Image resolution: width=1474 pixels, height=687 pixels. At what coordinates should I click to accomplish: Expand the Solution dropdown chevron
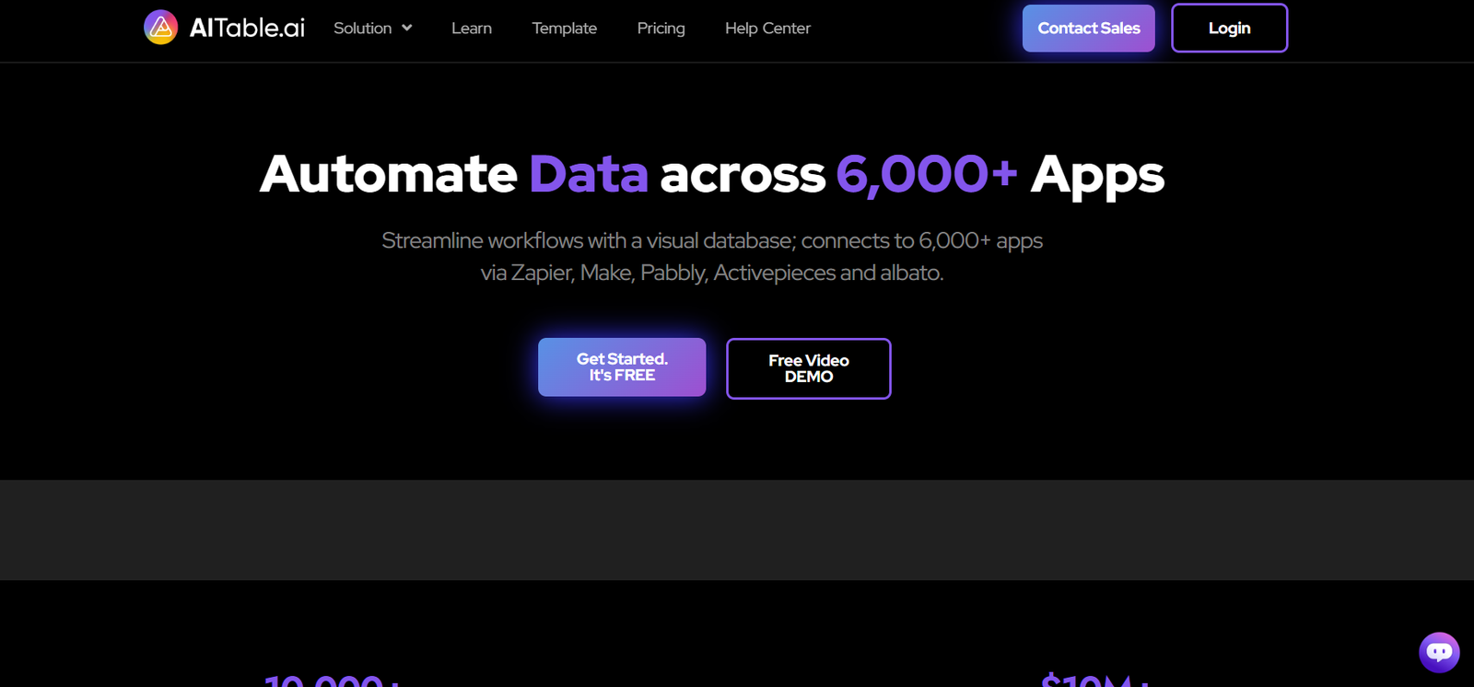(407, 29)
